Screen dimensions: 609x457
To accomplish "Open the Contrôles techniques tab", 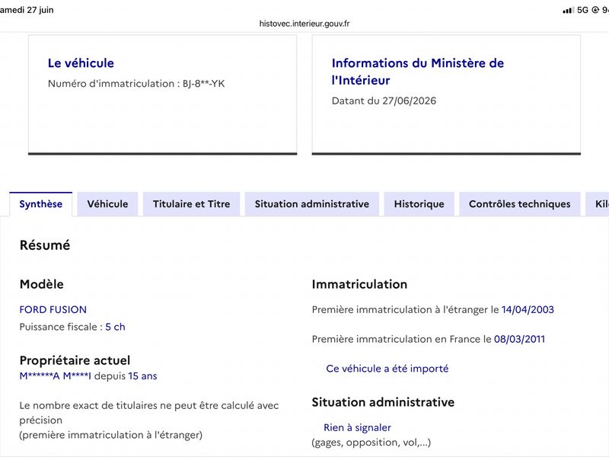I will pyautogui.click(x=520, y=204).
